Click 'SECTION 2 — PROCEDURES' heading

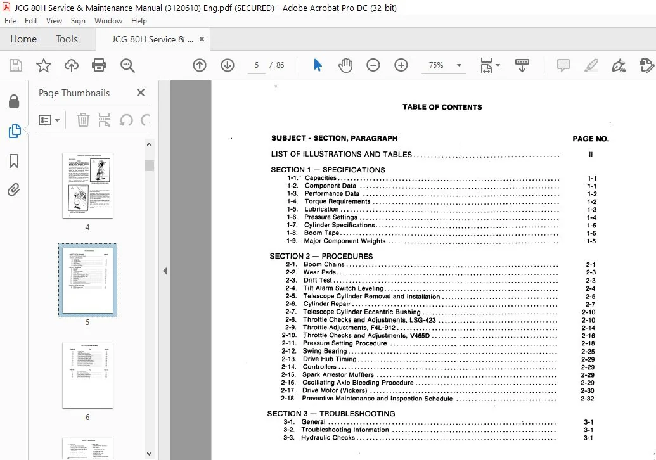[x=321, y=256]
